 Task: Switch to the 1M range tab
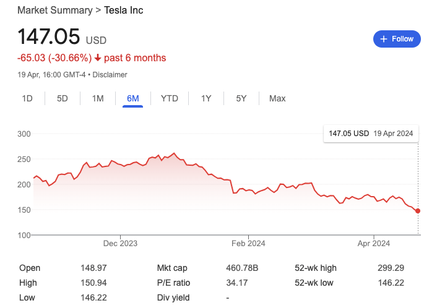(98, 98)
